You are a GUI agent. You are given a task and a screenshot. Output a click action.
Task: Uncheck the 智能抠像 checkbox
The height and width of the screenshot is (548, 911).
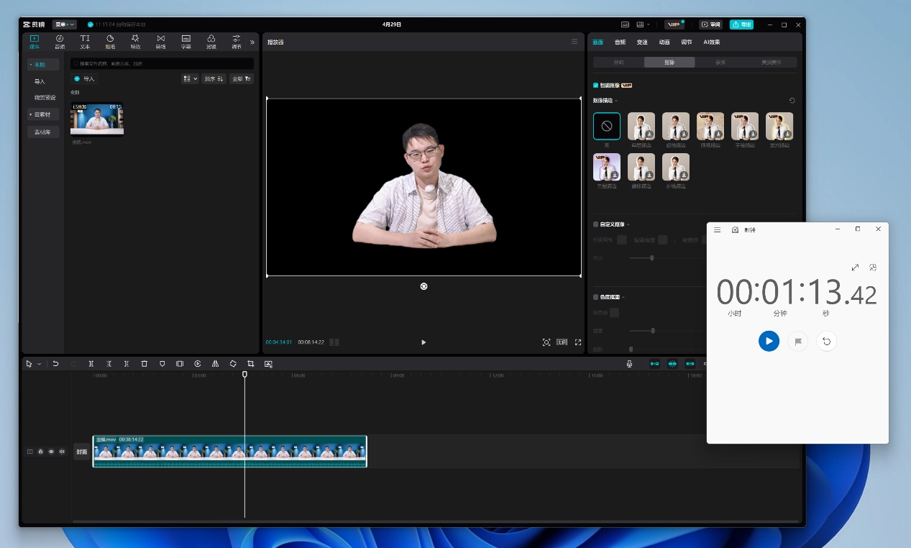click(595, 85)
